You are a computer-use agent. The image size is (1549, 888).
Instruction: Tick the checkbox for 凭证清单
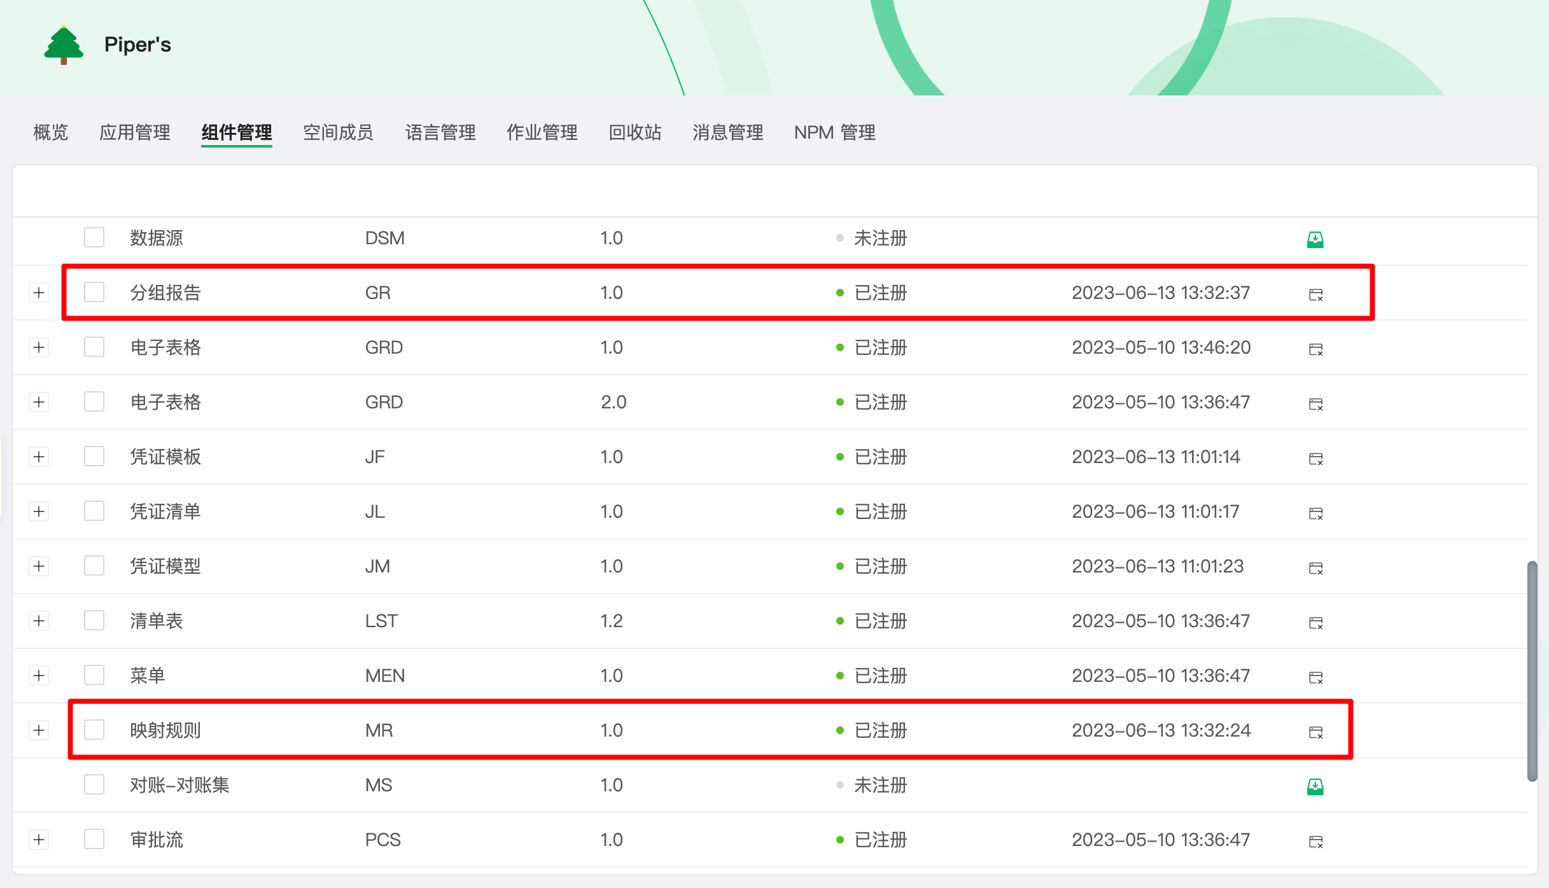(x=94, y=511)
